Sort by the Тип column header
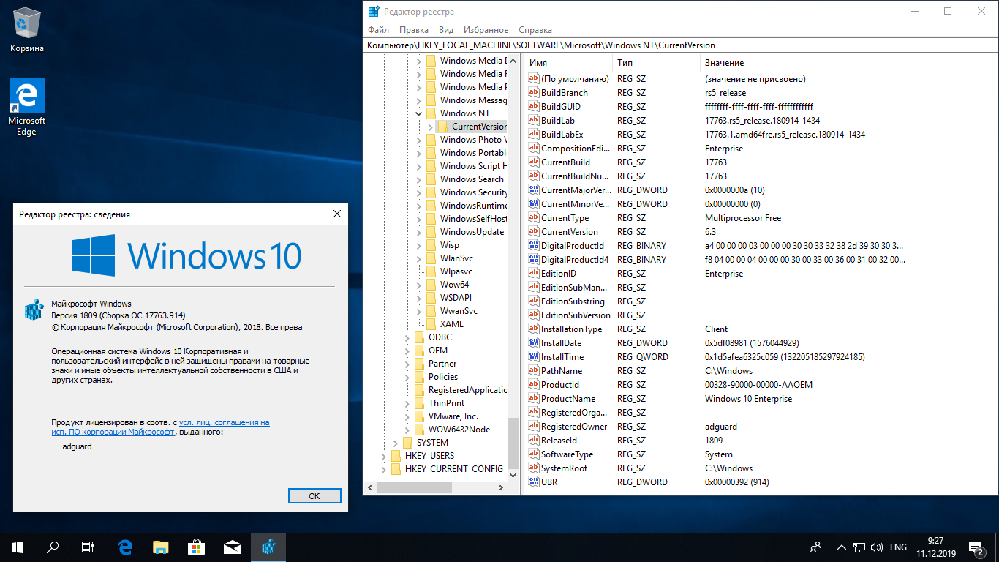999x562 pixels. click(656, 63)
